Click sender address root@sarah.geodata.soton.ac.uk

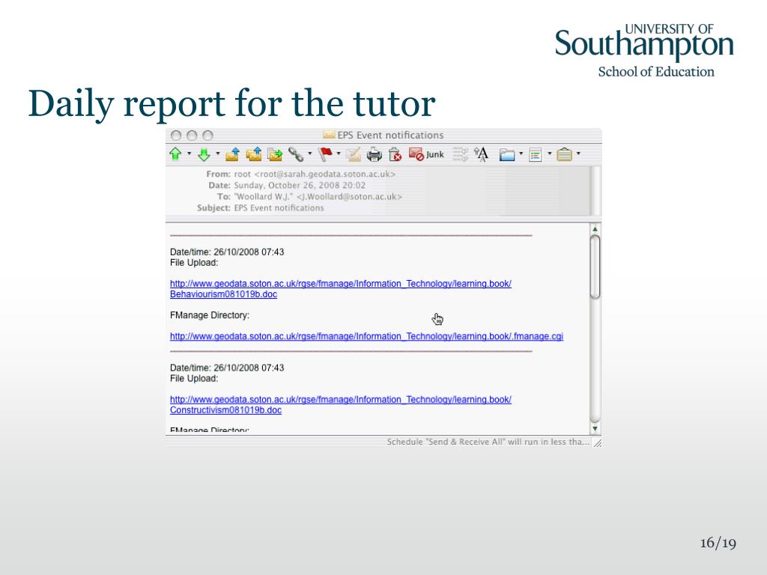324,174
